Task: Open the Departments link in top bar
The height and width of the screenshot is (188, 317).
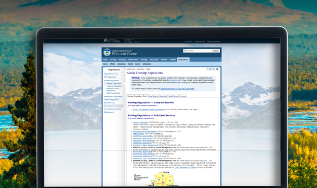Action: click(x=200, y=41)
